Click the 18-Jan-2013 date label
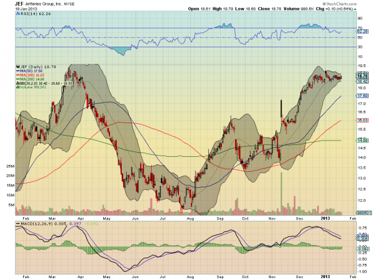The height and width of the screenshot is (280, 373). 25,9
